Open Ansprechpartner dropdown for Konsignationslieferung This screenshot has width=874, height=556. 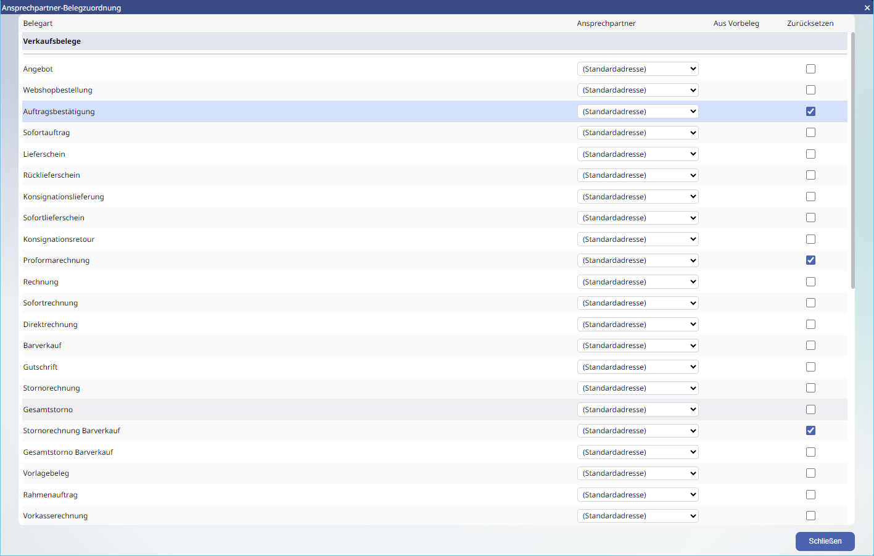(638, 197)
